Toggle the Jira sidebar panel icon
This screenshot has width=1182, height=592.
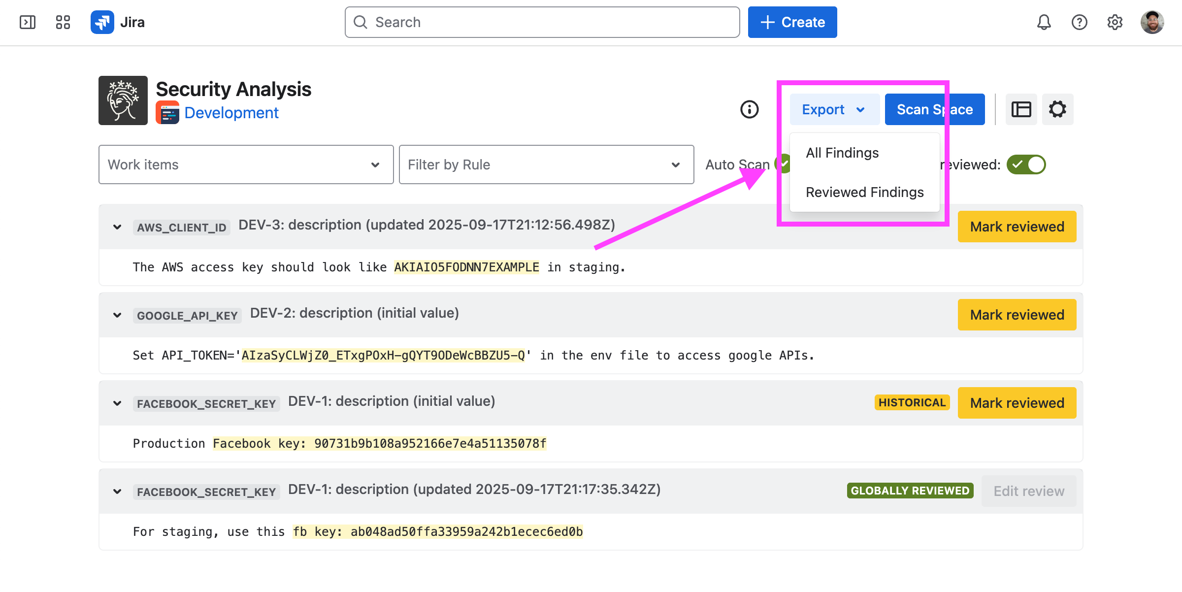(28, 22)
